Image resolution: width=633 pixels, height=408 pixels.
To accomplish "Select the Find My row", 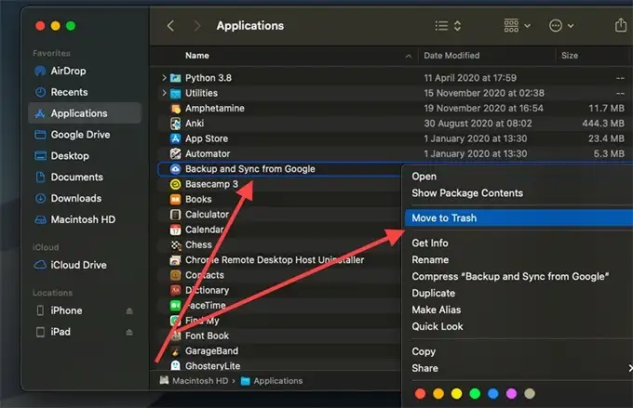I will (x=278, y=321).
